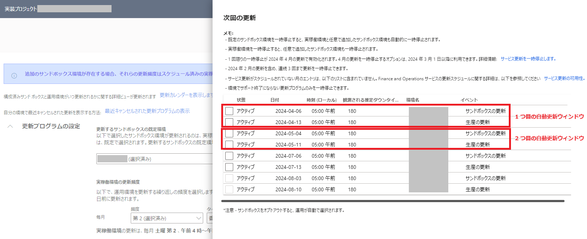Click the 実装プロジェクト header title
587x239 pixels.
21,9
